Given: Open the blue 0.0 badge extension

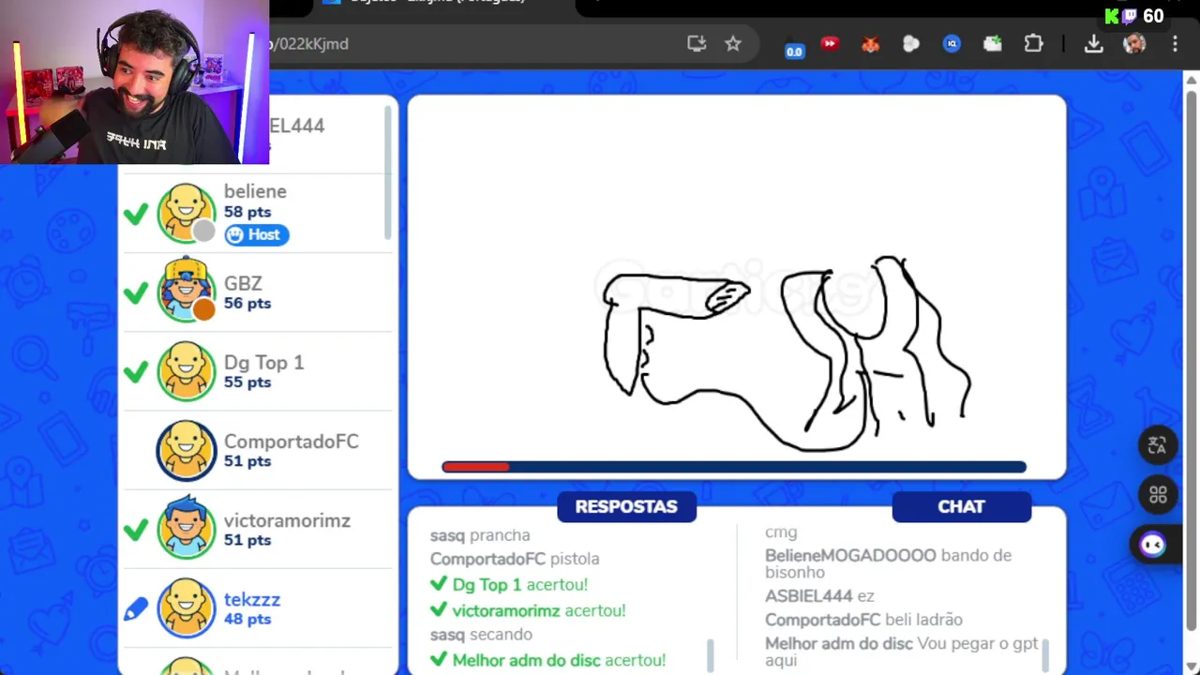Looking at the screenshot, I should tap(794, 46).
